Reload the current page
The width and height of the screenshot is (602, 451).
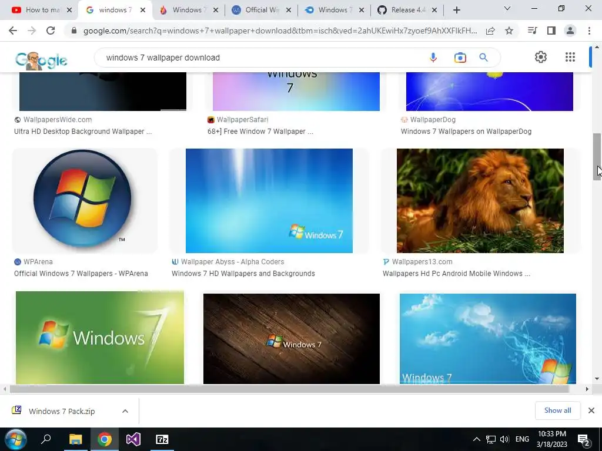(51, 31)
